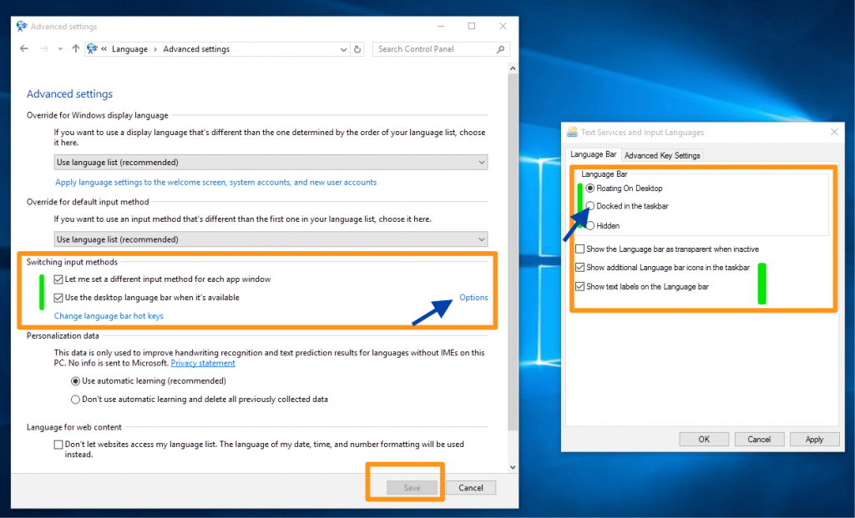This screenshot has width=855, height=518.
Task: Close the Text Services and Input Languages dialog
Action: (834, 132)
